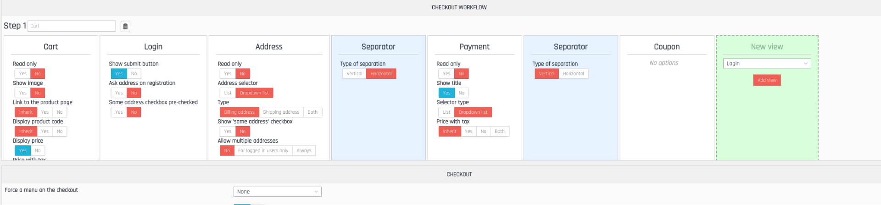Choose No for Link to product page
The image size is (881, 205).
(60, 112)
